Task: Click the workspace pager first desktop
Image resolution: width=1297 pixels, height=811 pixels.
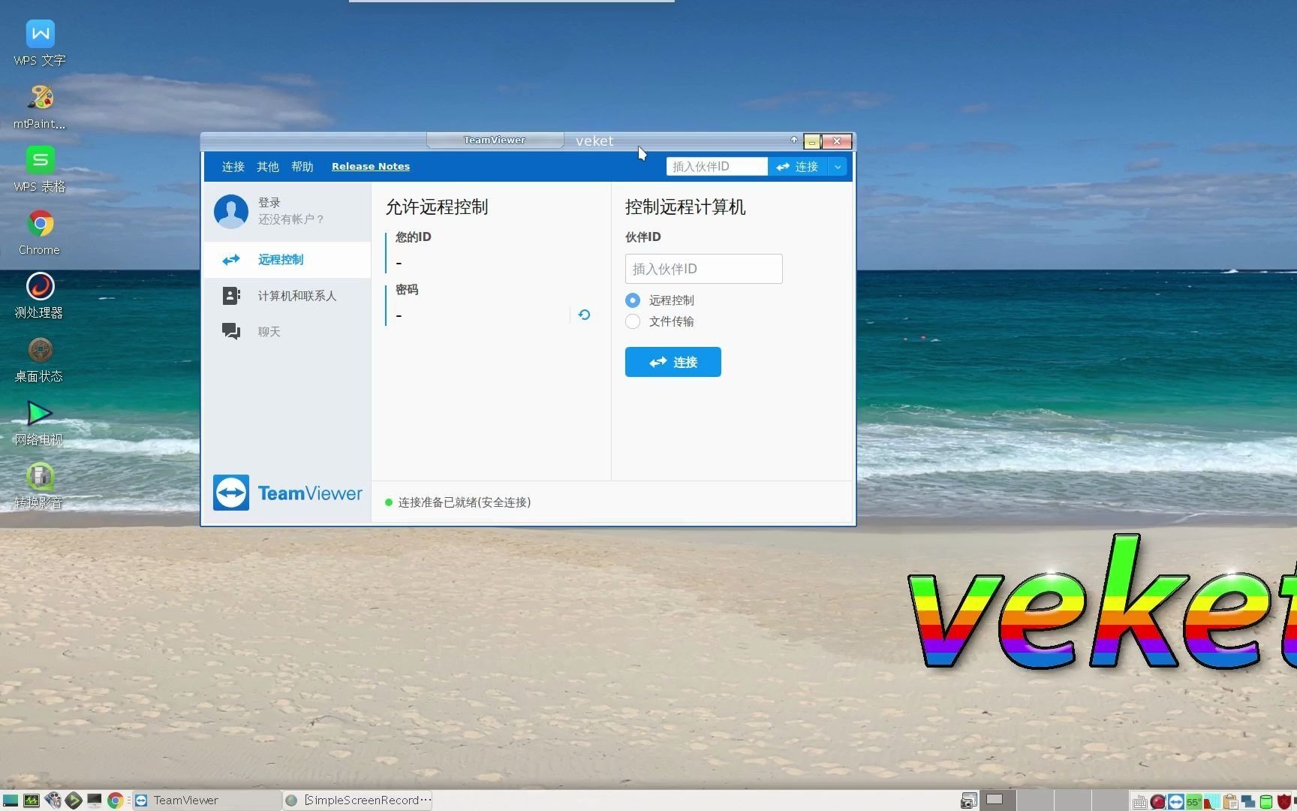Action: pos(998,800)
